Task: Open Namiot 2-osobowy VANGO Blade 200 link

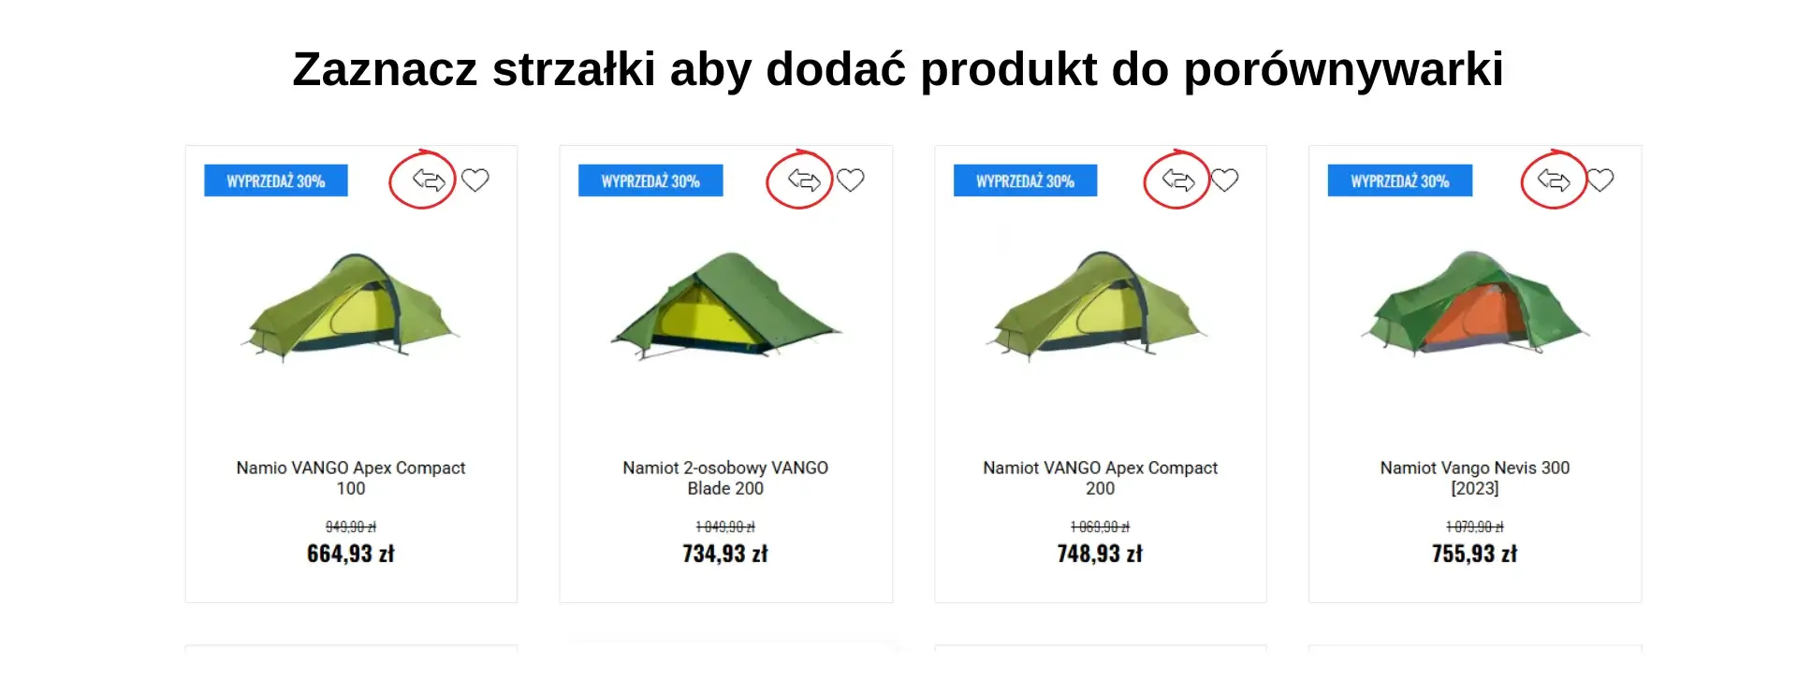Action: pyautogui.click(x=725, y=478)
